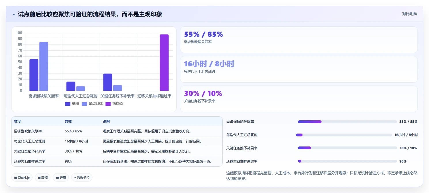Click progress label 每迭代人工汇总耗时
The width and height of the screenshot is (429, 193).
[242, 135]
